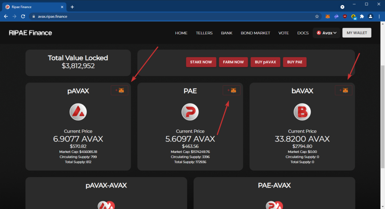Click Circulating Supply: 799

tap(78, 157)
